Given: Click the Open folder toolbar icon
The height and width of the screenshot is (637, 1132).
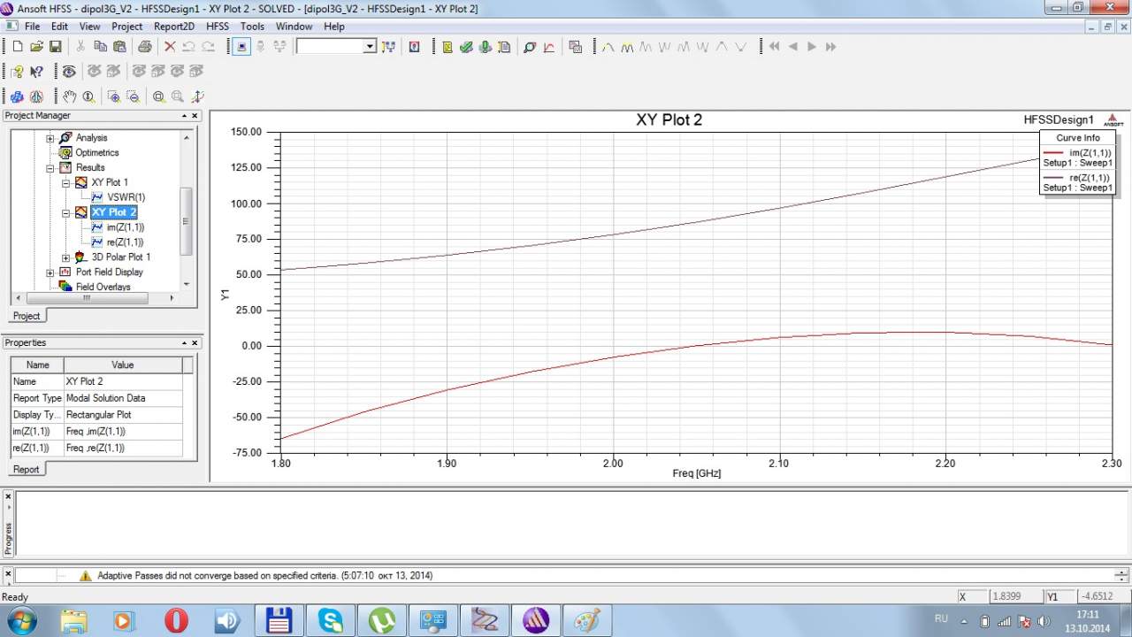Looking at the screenshot, I should [x=36, y=47].
